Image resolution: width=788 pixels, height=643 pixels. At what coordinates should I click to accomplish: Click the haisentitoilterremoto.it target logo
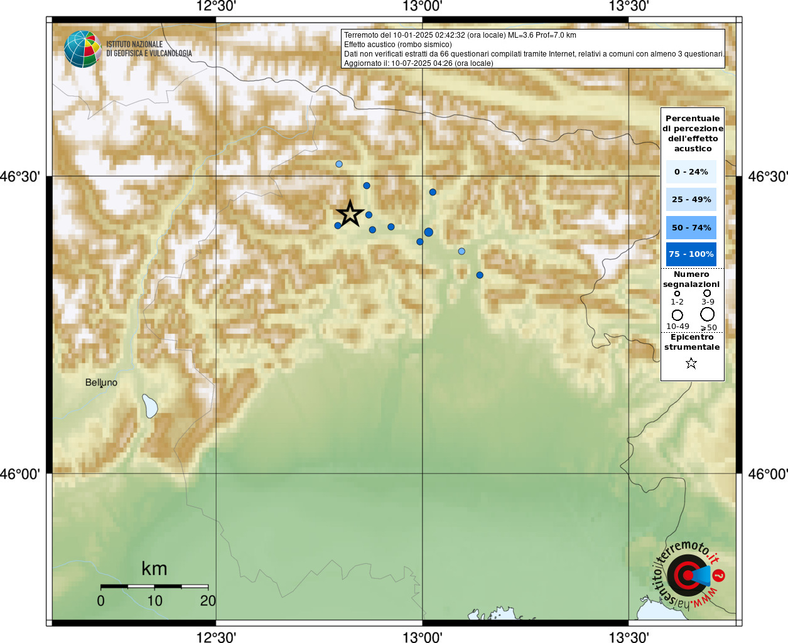[x=688, y=575]
